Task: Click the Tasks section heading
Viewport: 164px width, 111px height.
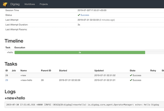Action: pyautogui.click(x=11, y=64)
